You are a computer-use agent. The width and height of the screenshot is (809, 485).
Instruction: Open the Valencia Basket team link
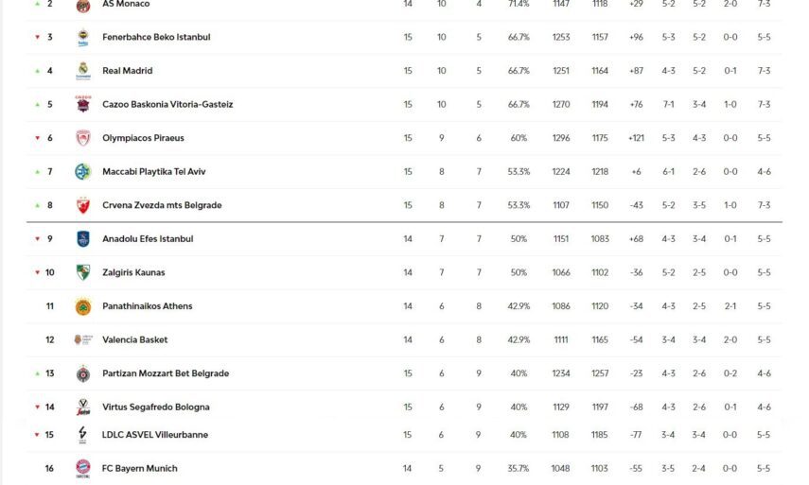click(134, 340)
